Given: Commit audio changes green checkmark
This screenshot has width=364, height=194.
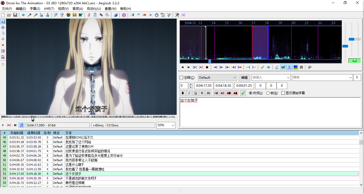Looking at the screenshot, I should pos(262,67).
